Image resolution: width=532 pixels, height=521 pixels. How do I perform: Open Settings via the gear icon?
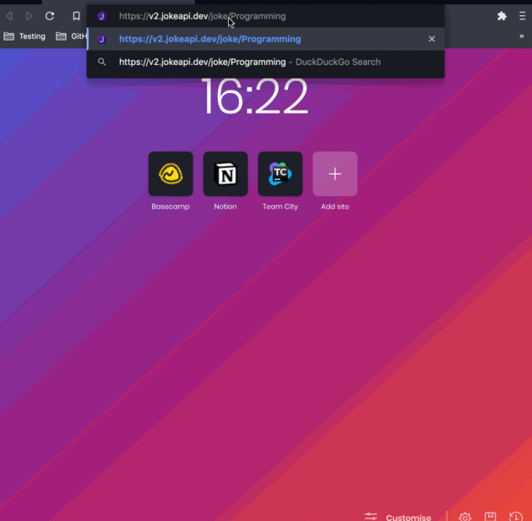tap(464, 517)
